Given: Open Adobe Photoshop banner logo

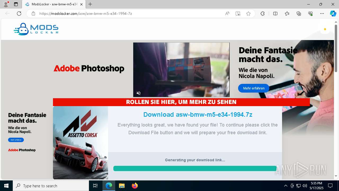Looking at the screenshot, I should [89, 68].
